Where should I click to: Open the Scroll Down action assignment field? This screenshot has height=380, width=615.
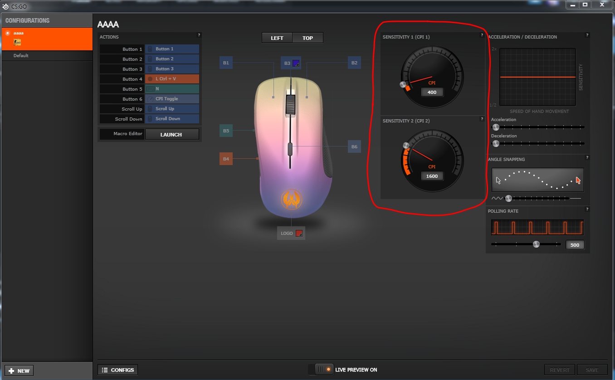click(x=172, y=119)
